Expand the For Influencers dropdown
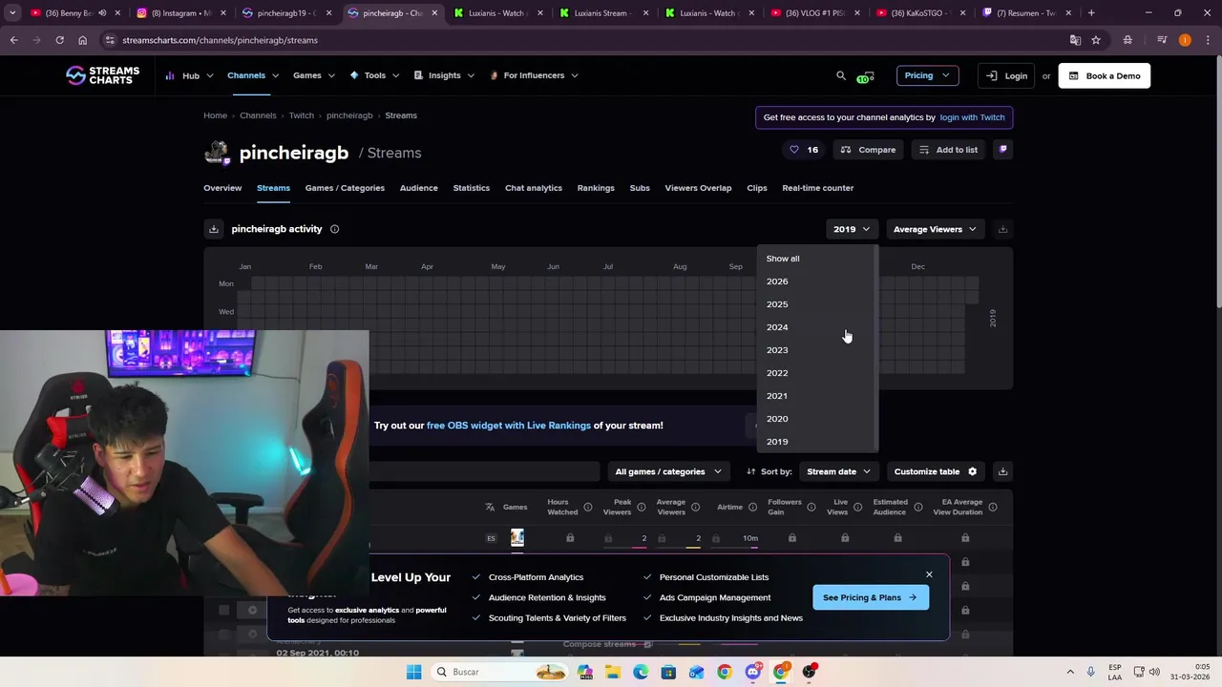This screenshot has height=687, width=1222. point(534,75)
